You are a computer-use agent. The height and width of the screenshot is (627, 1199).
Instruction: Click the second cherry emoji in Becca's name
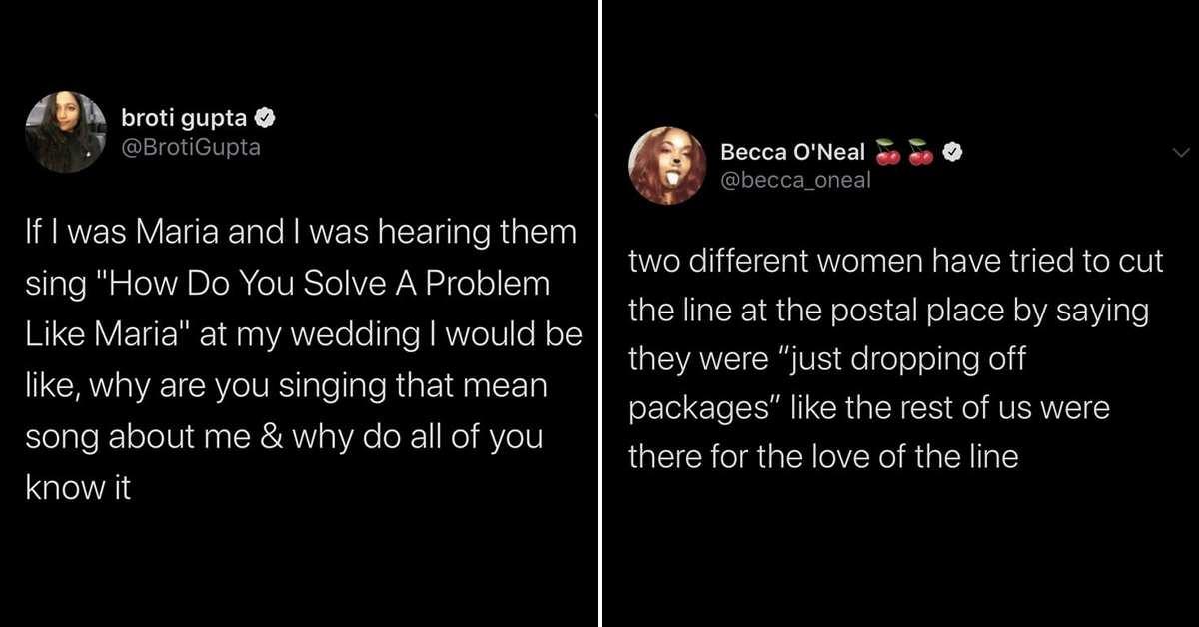(921, 152)
